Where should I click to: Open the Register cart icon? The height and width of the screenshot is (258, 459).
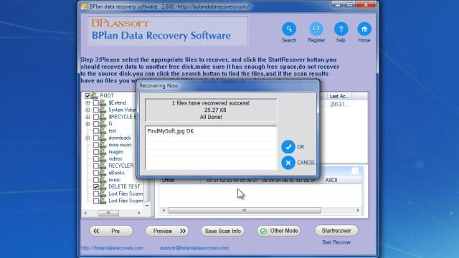click(316, 29)
